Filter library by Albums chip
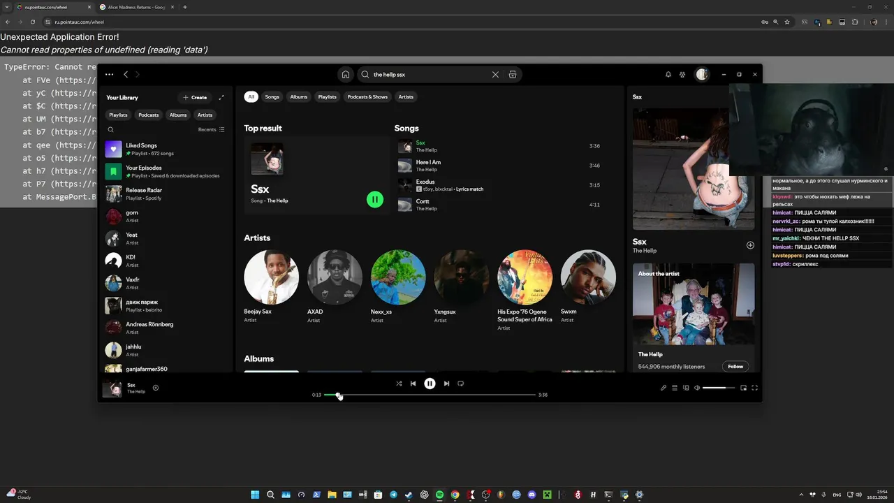894x503 pixels. 178,115
